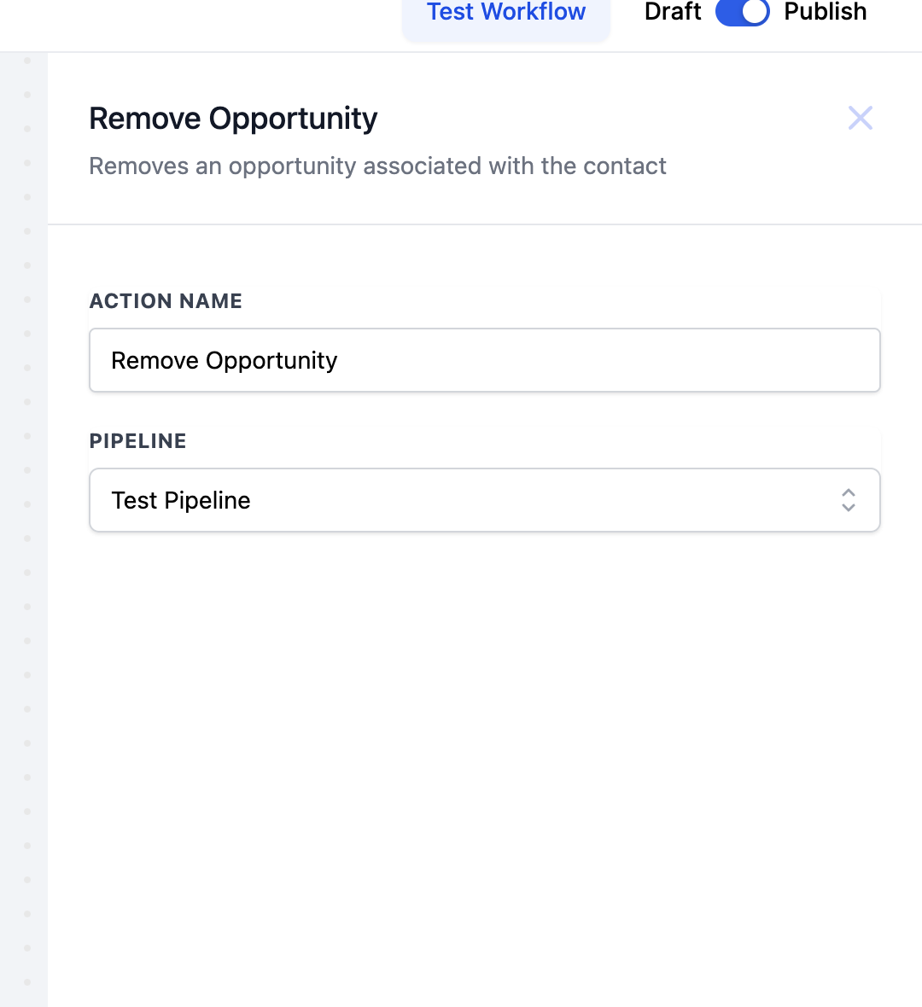
Task: Click the Draft label beside the switch
Action: pyautogui.click(x=673, y=12)
